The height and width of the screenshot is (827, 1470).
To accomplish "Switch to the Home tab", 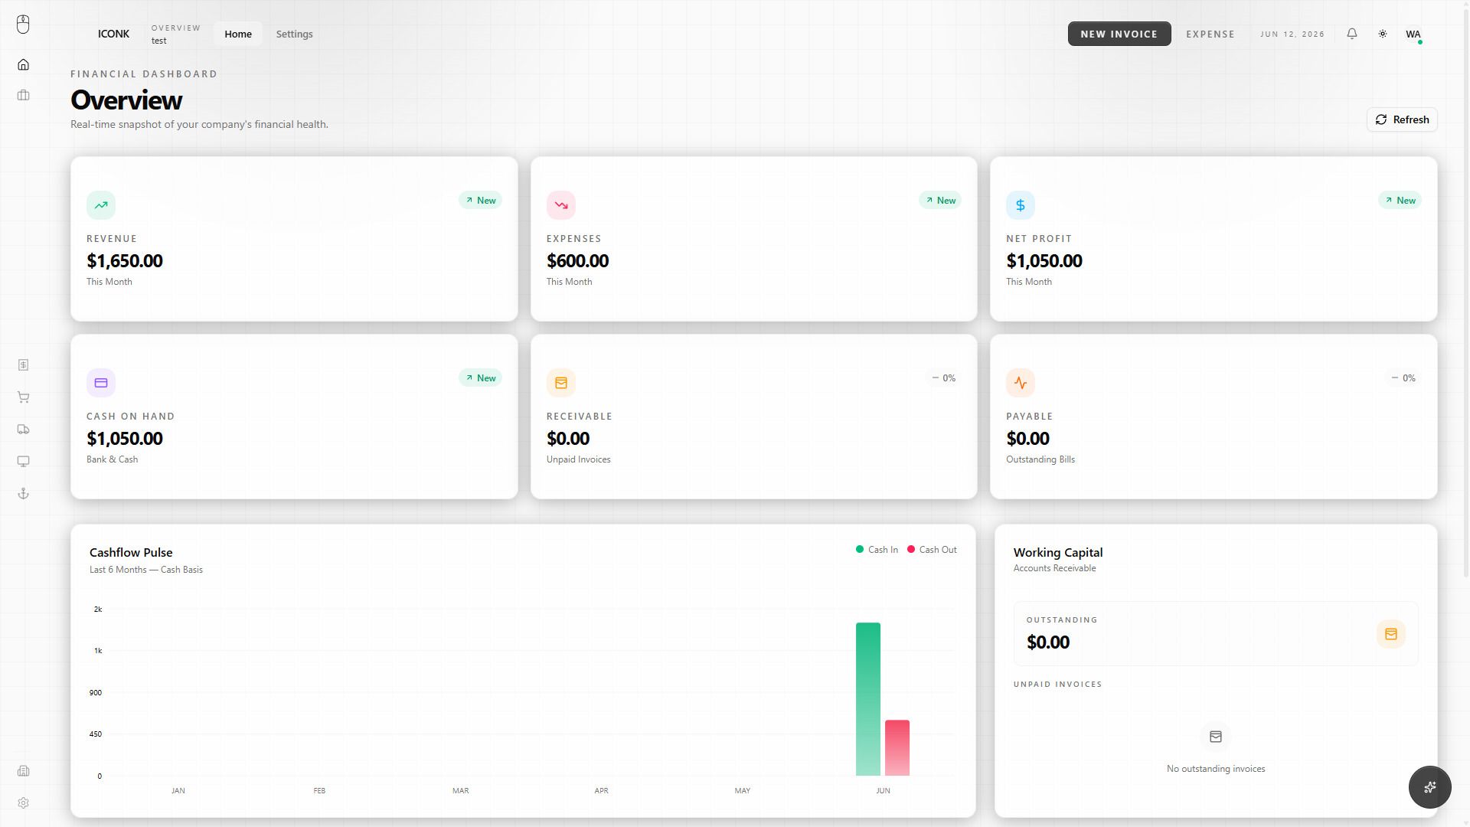I will tap(238, 34).
